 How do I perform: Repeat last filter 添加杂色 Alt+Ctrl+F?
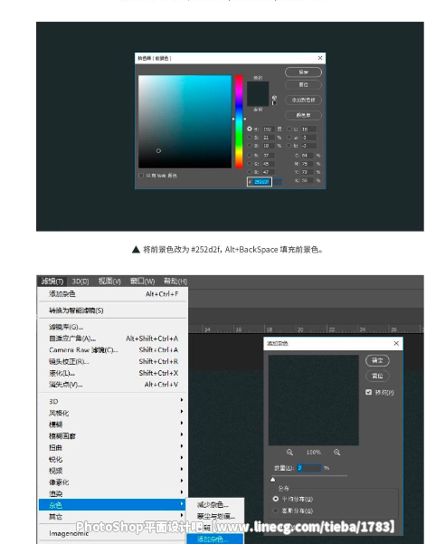113,294
